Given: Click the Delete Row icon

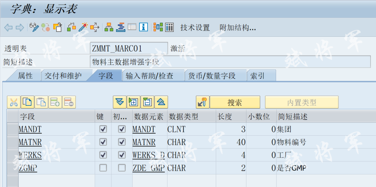Looking at the screenshot, I should [x=69, y=102].
